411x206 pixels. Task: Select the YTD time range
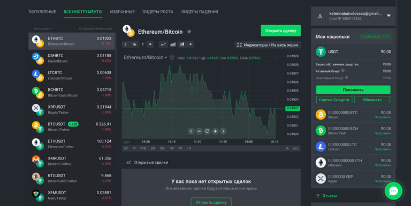point(143,148)
